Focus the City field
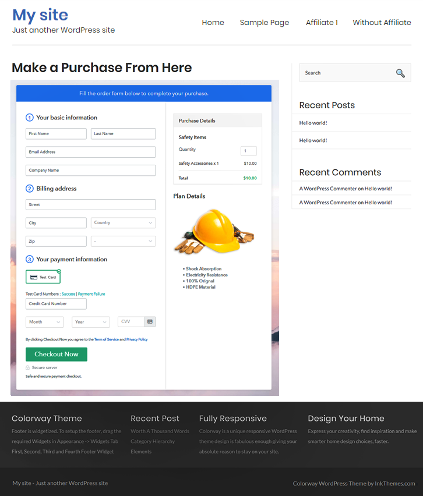423x496 pixels. [x=56, y=223]
